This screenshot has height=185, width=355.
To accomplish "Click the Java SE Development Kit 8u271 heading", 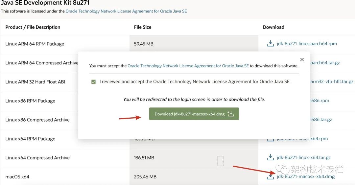I will 45,3.
